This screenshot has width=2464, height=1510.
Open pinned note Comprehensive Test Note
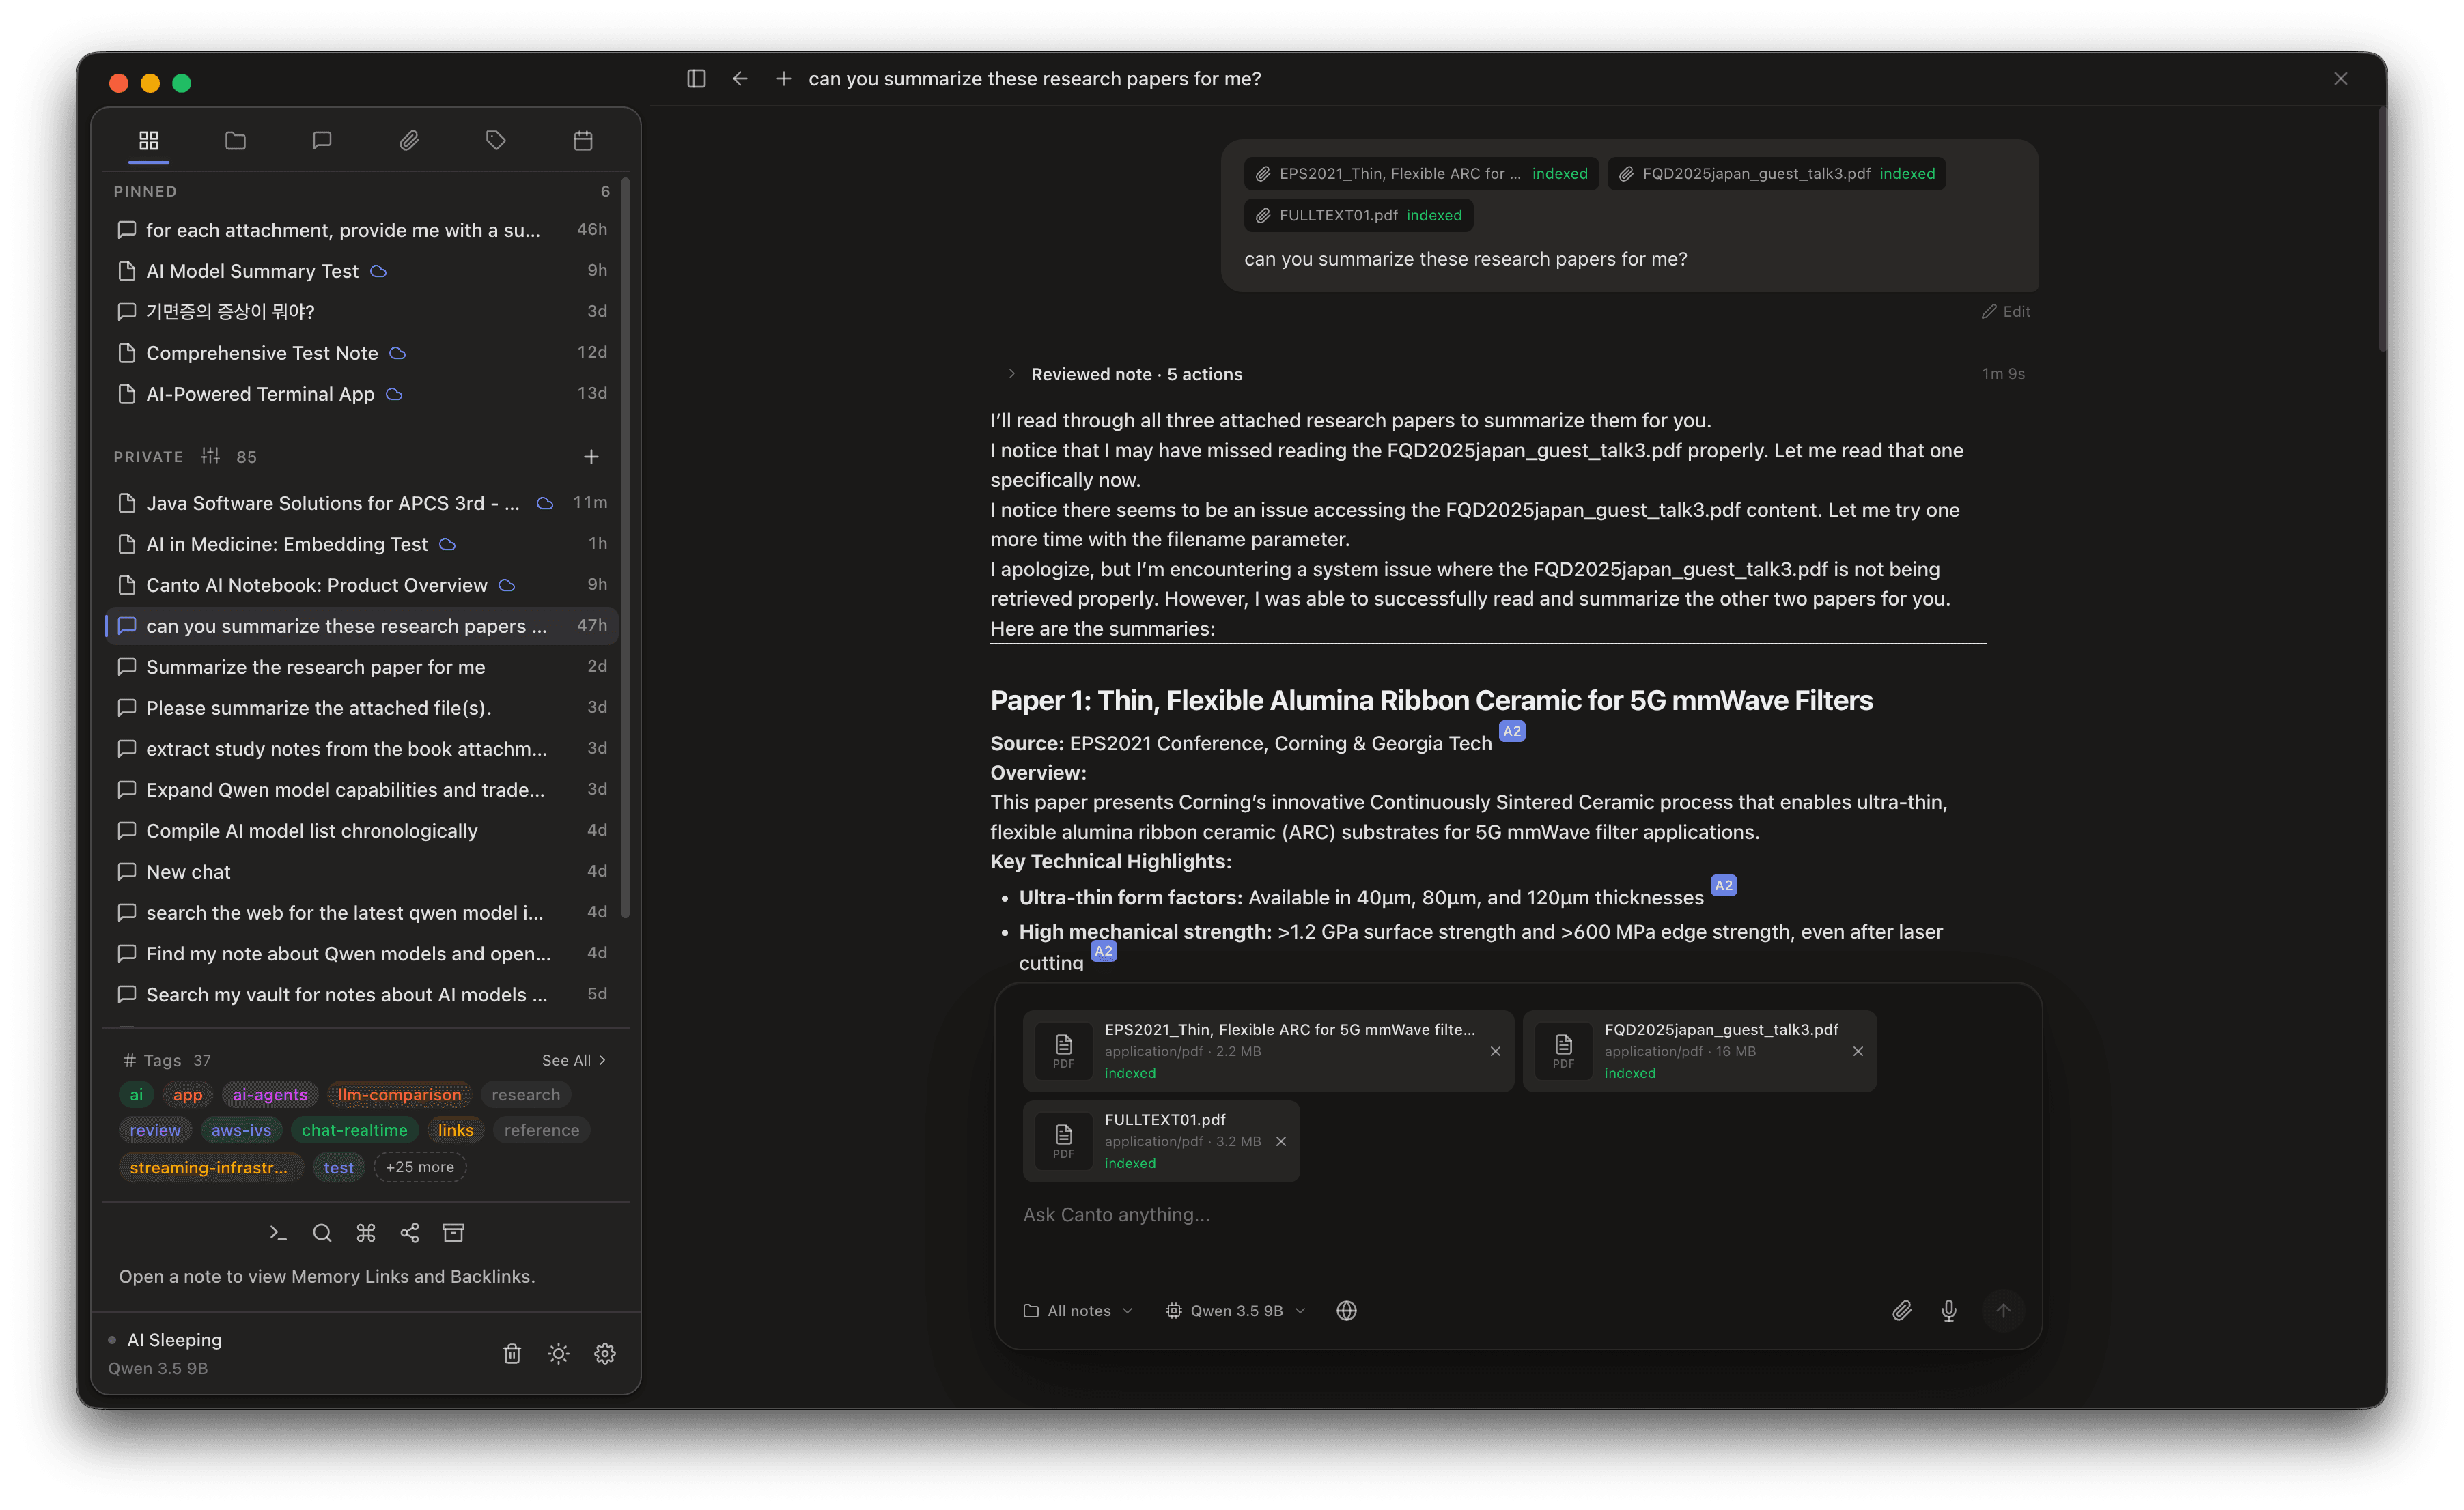pos(362,353)
